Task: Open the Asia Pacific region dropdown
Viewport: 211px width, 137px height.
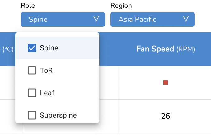Action: pos(152,19)
